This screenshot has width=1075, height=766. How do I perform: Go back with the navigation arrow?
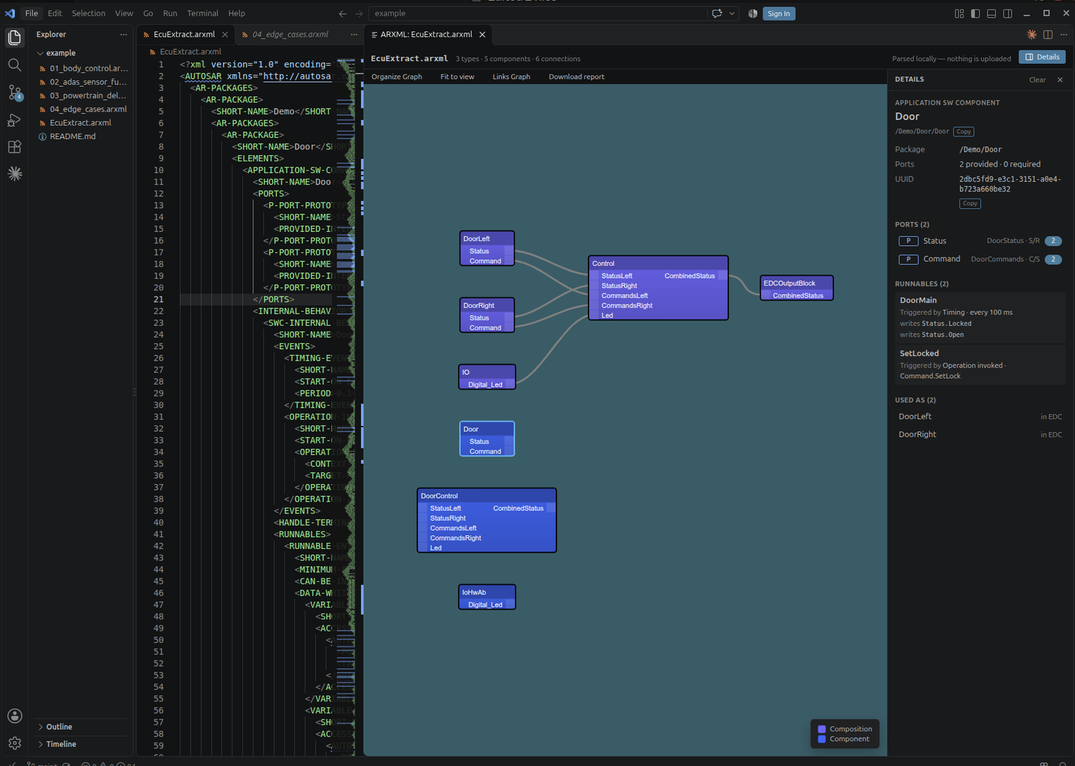coord(343,13)
